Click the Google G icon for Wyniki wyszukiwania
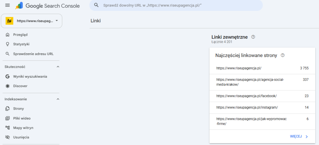 tap(7, 77)
